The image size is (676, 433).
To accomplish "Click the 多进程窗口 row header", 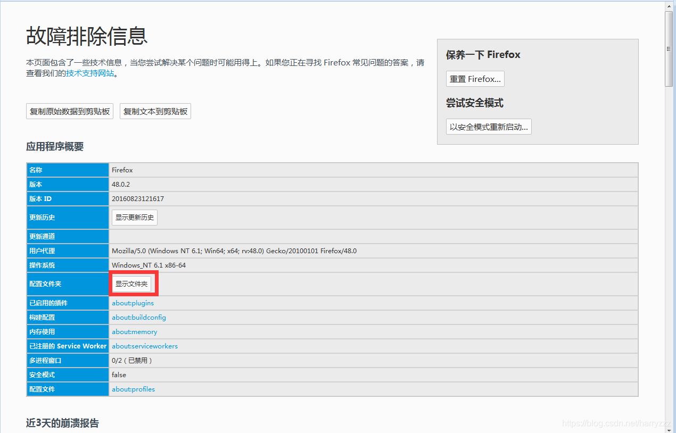I will coord(68,360).
